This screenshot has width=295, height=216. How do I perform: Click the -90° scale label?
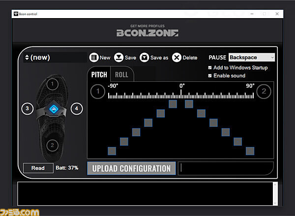113,86
